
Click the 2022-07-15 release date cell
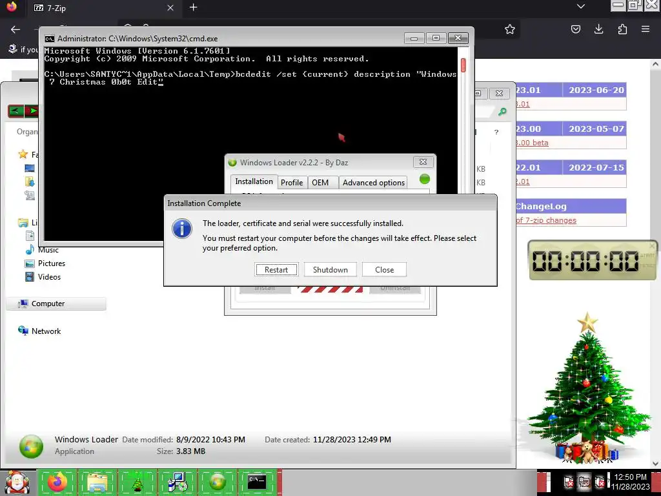click(596, 167)
